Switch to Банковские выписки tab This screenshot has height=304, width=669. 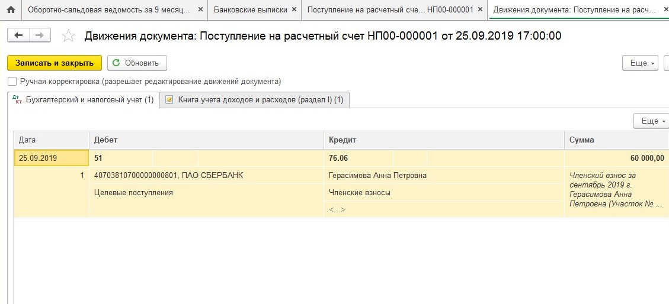250,10
